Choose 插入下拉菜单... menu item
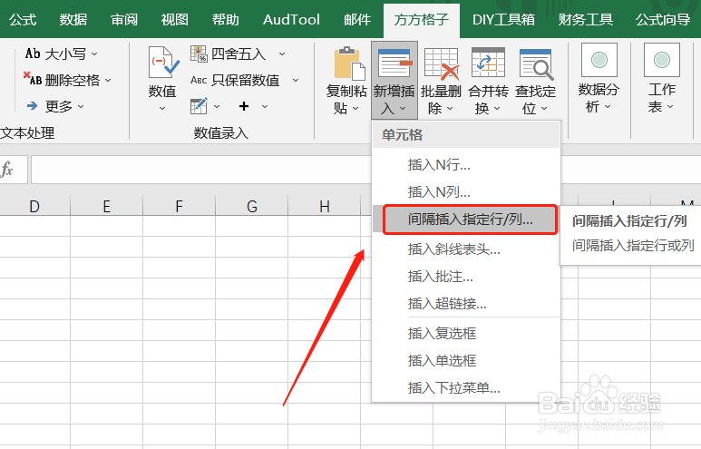Screen dimensions: 701x449 (466, 387)
